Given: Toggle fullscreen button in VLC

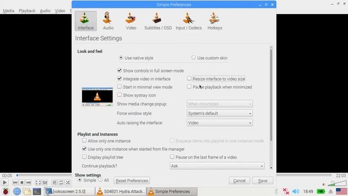Looking at the screenshot, I should [38, 182].
